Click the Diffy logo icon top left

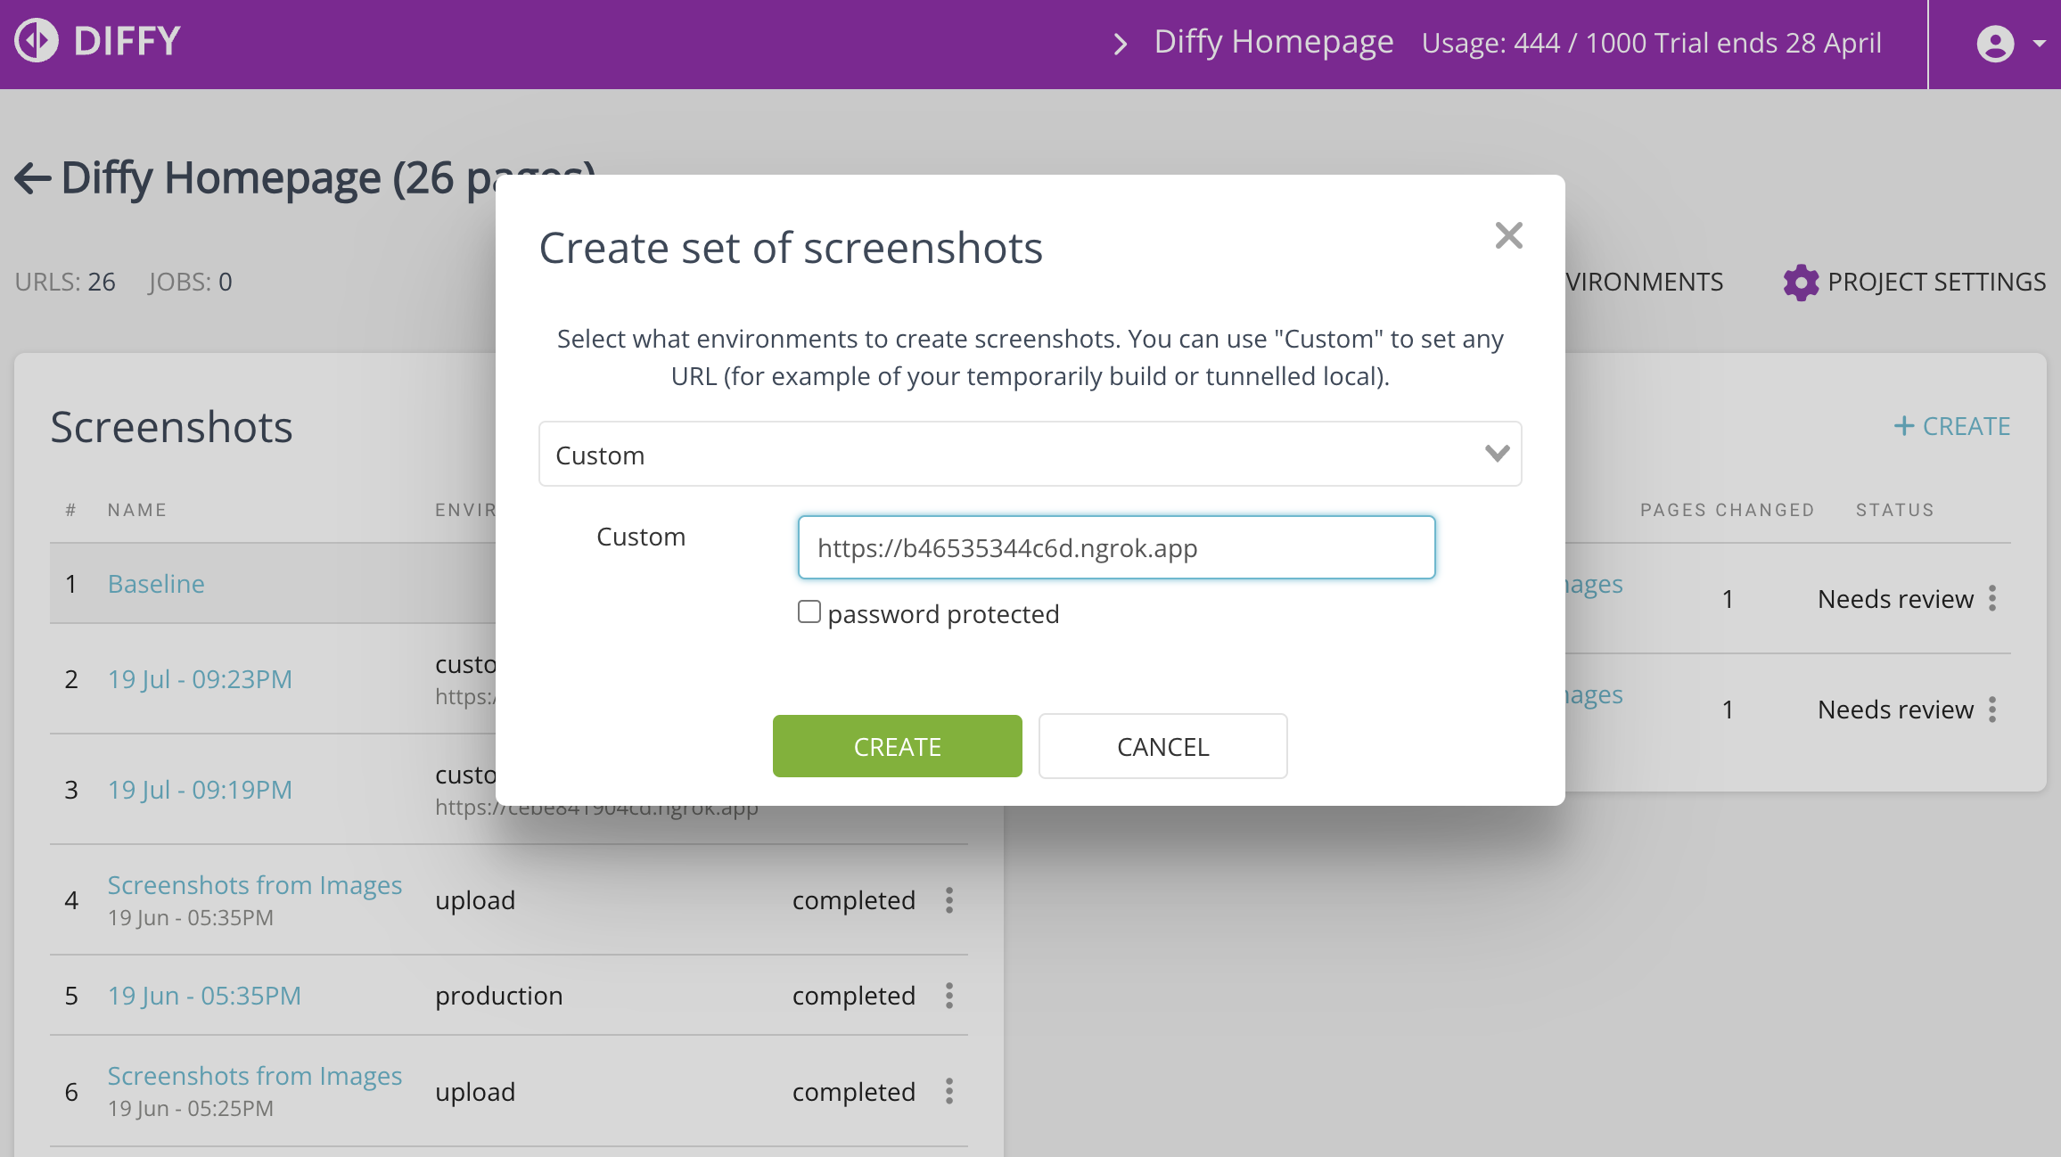pyautogui.click(x=37, y=41)
